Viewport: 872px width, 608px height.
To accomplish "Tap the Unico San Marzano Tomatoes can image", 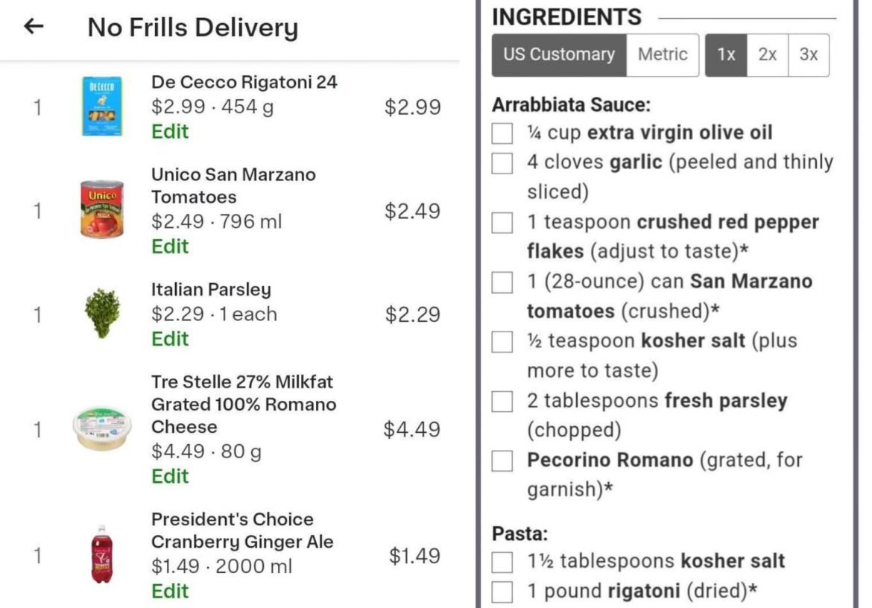I will click(102, 209).
